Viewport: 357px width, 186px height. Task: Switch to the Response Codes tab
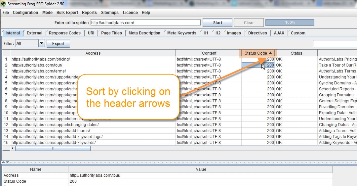(x=65, y=33)
